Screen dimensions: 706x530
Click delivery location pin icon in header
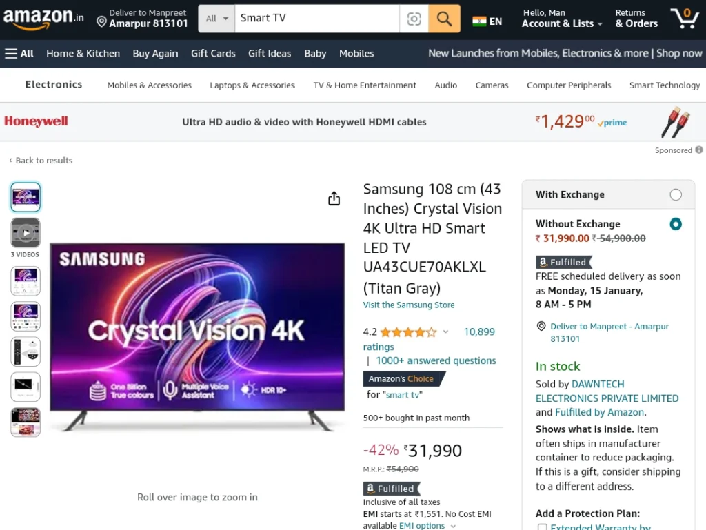(102, 21)
